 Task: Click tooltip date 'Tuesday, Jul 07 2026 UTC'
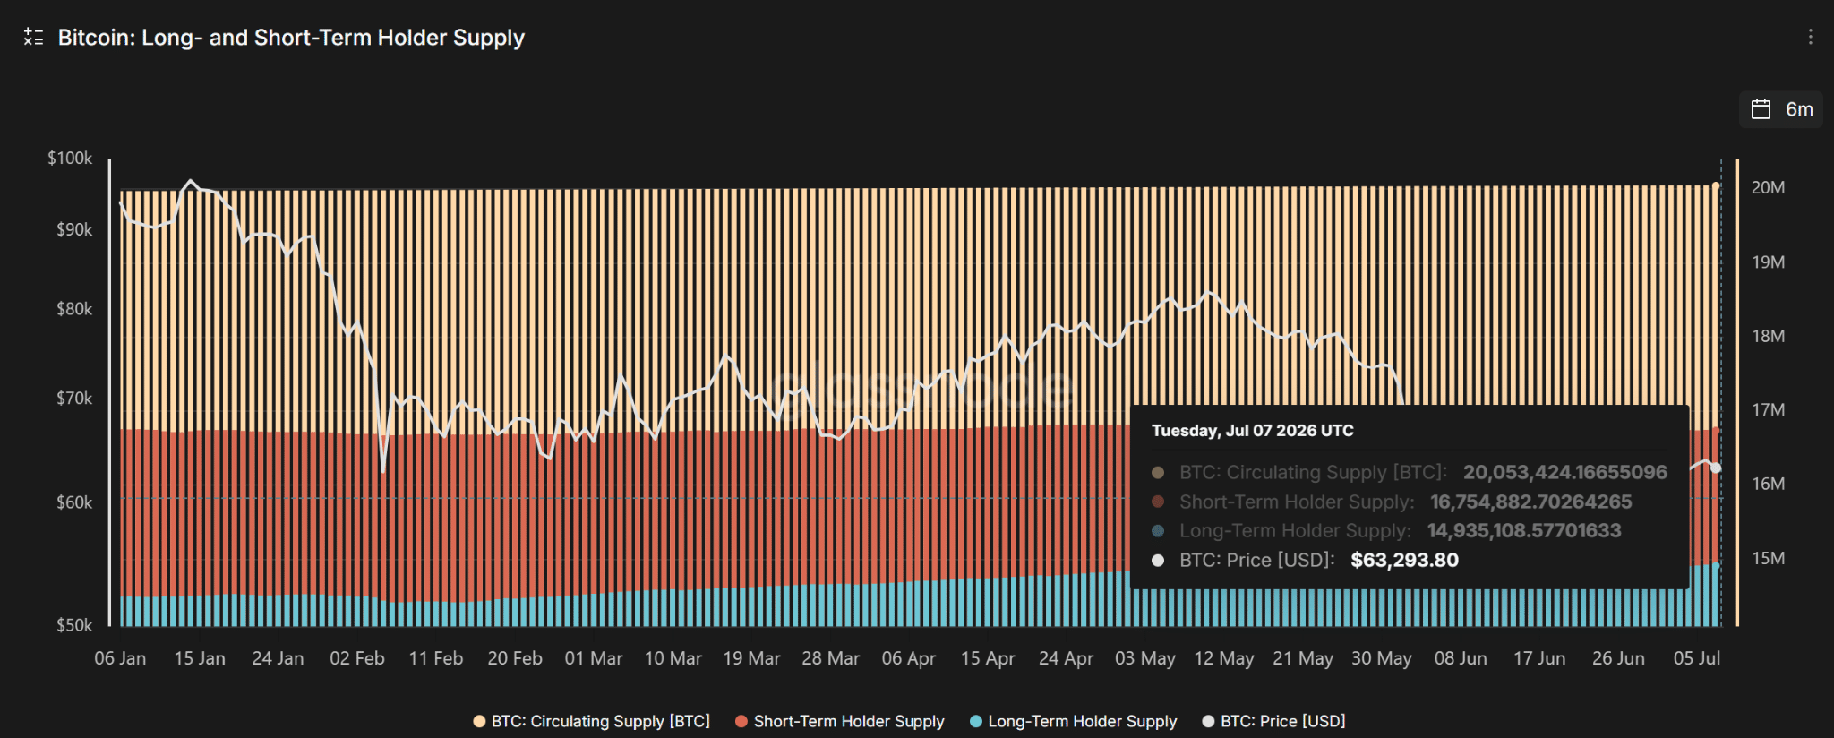[1253, 431]
